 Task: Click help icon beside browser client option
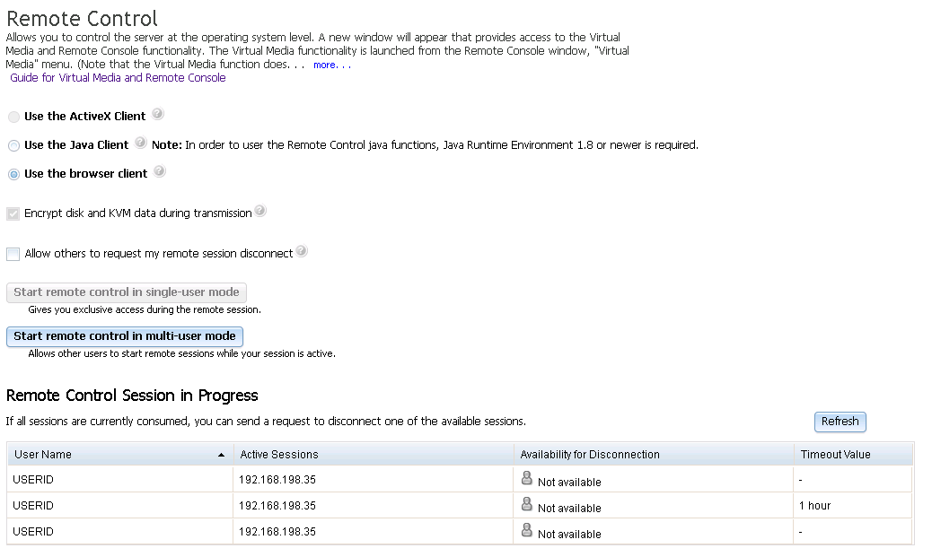tap(159, 171)
